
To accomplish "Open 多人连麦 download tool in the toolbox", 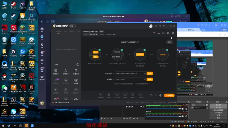I will click(66, 81).
